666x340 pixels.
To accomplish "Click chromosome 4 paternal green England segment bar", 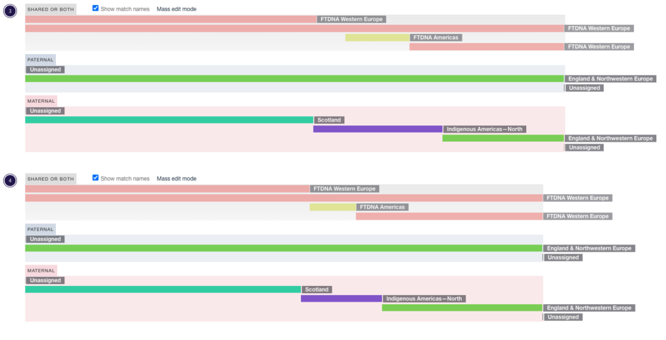I will coord(284,248).
